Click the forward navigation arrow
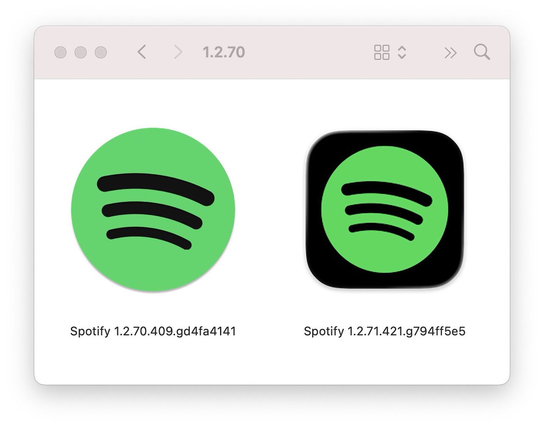This screenshot has height=427, width=544. (x=177, y=52)
